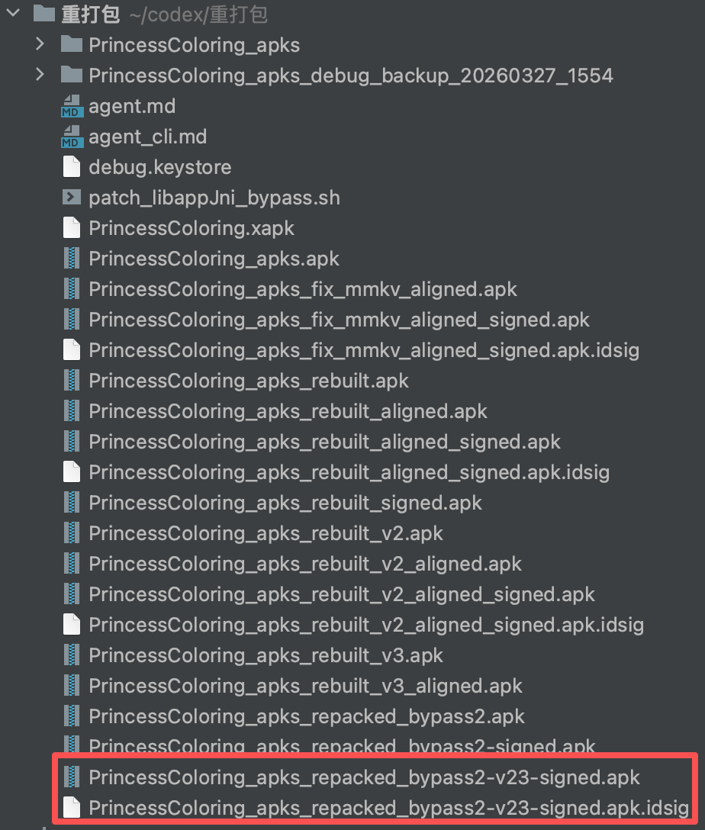Click the archive icon of PrincessColoring_apks.apk
The image size is (705, 830).
pyautogui.click(x=71, y=259)
